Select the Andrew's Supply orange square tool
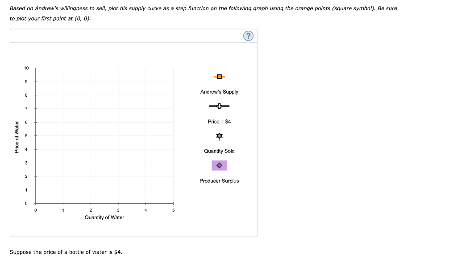 (219, 76)
